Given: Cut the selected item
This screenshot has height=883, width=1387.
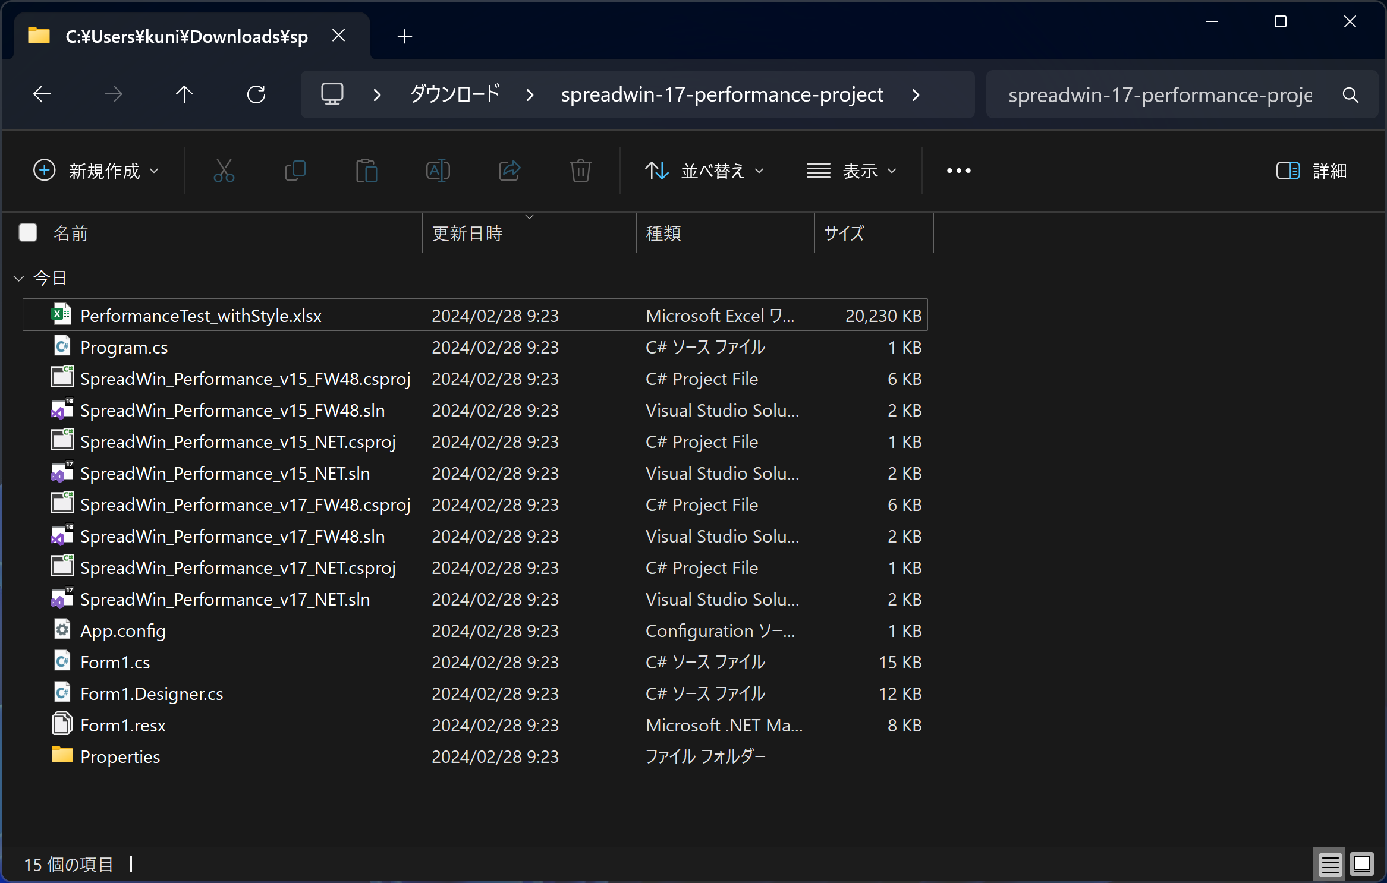Looking at the screenshot, I should [224, 171].
